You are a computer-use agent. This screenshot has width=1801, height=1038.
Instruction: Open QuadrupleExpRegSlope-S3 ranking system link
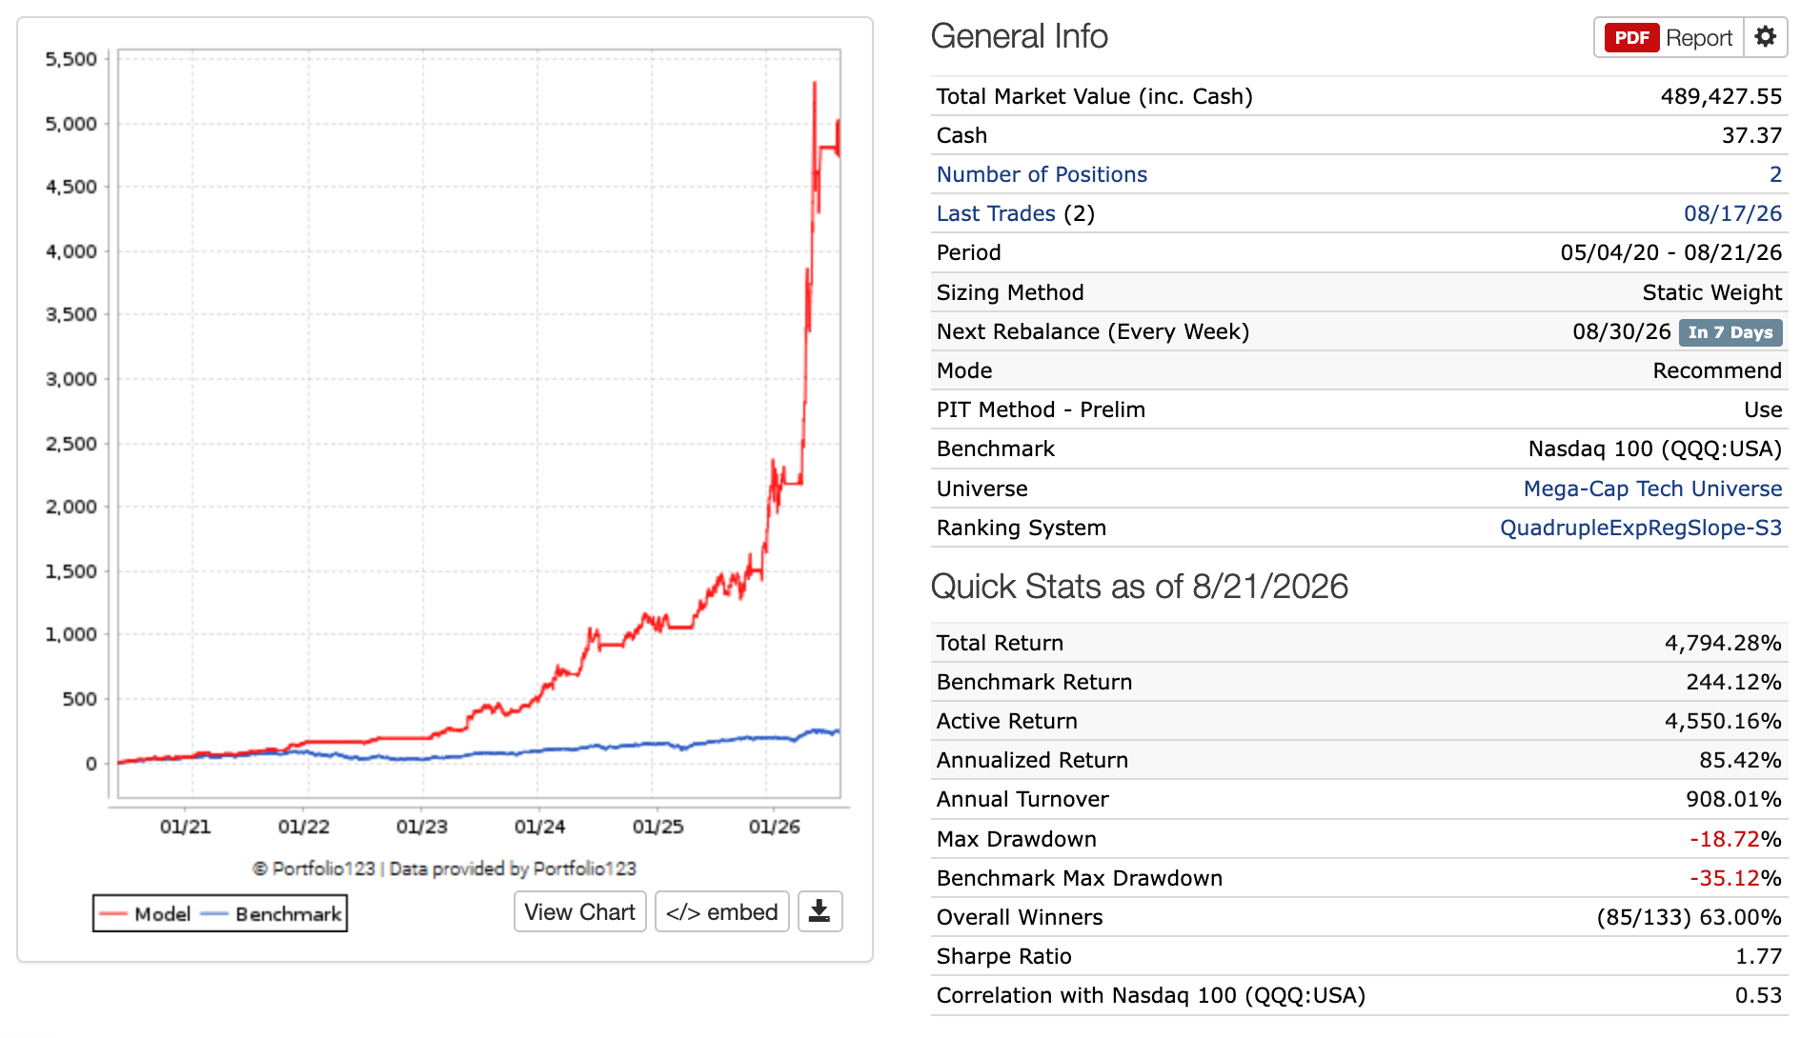(x=1641, y=528)
